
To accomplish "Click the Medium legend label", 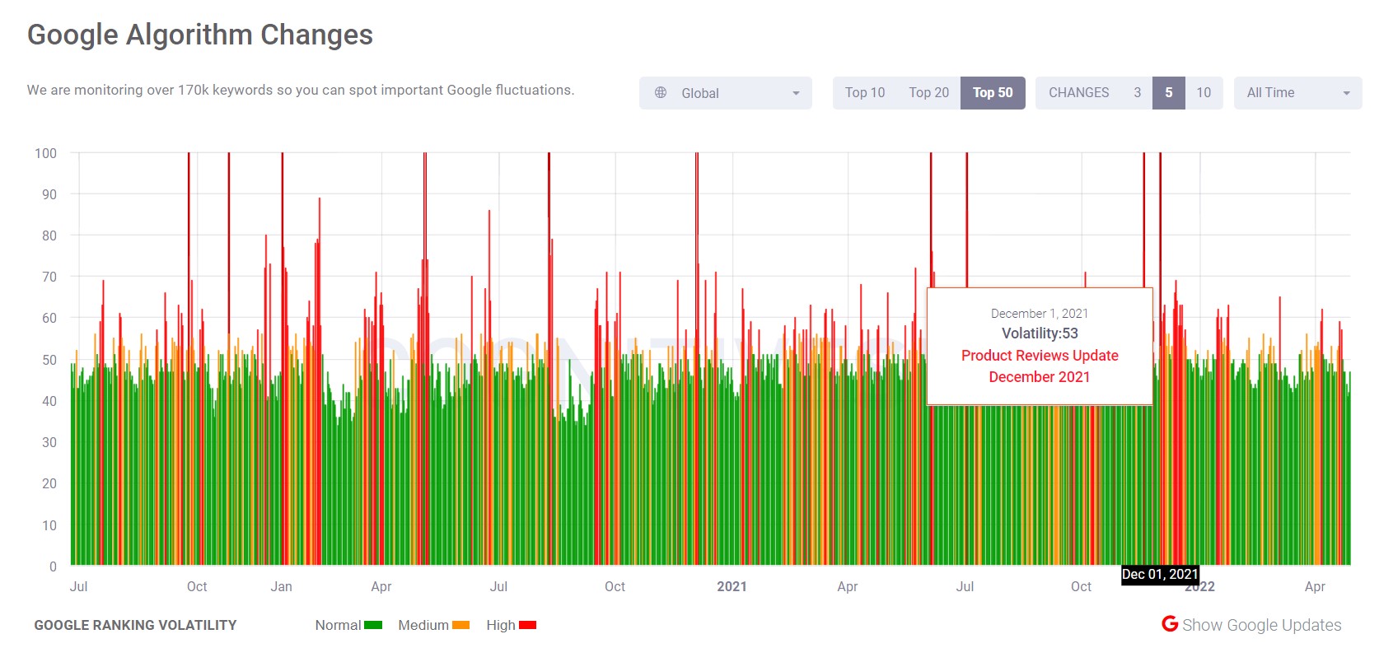I will pos(423,625).
